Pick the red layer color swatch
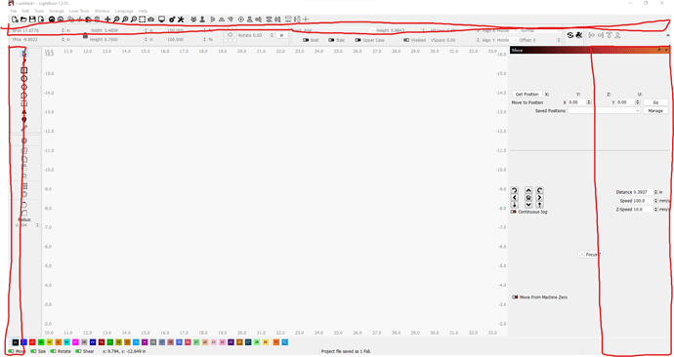674x357 pixels. (32, 342)
